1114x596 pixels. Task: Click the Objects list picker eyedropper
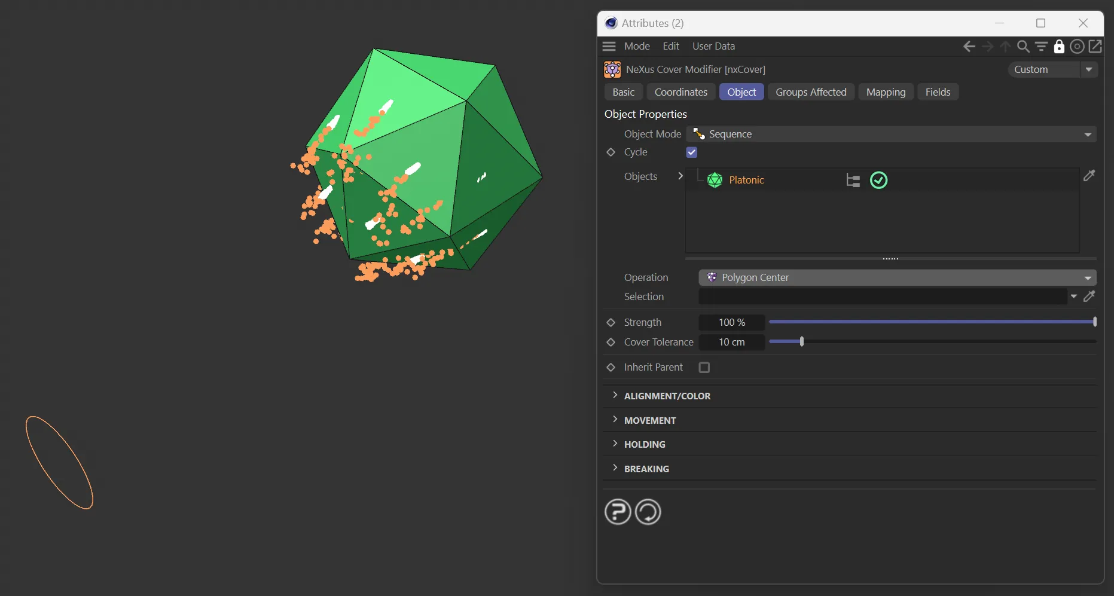pyautogui.click(x=1089, y=176)
